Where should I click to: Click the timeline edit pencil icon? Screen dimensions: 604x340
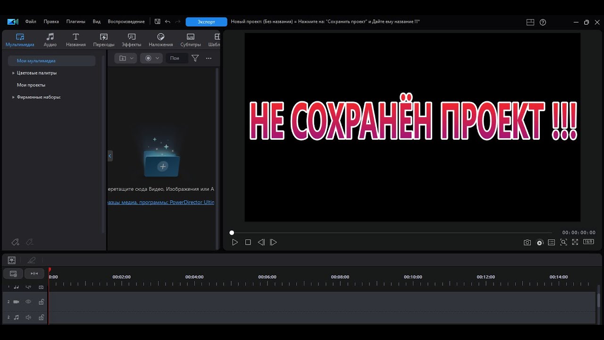pyautogui.click(x=32, y=260)
